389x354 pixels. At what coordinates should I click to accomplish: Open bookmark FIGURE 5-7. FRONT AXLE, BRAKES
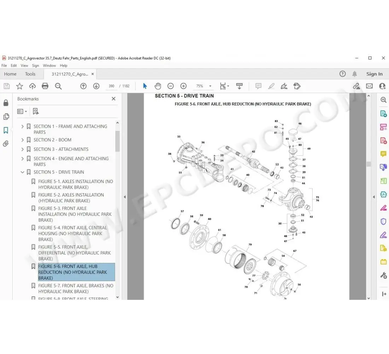pos(76,289)
